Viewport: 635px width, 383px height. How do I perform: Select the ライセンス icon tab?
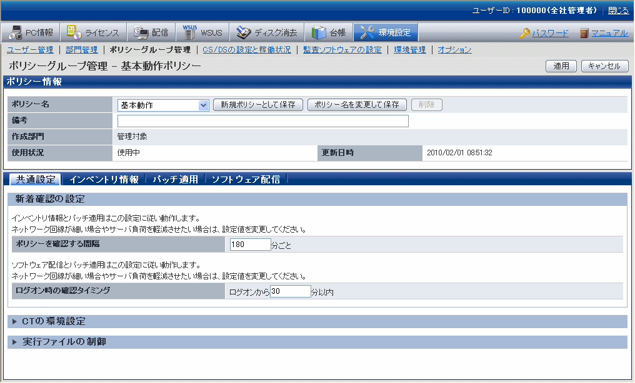click(x=74, y=32)
